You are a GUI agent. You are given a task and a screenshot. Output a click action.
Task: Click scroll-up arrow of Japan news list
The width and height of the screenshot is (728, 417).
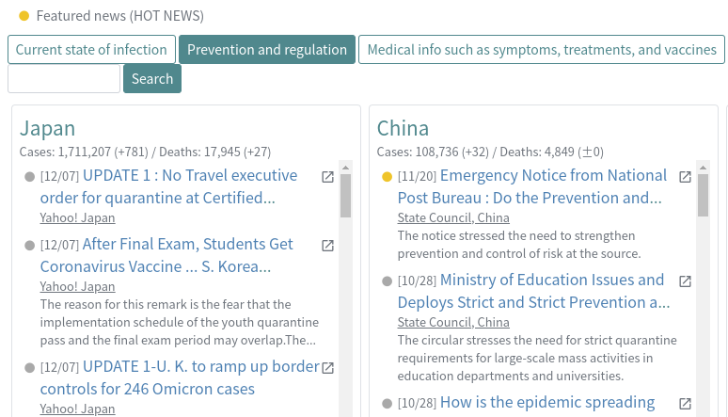(345, 168)
